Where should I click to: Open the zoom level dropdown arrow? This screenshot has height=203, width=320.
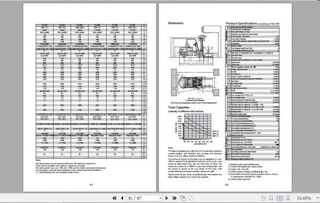[317, 198]
